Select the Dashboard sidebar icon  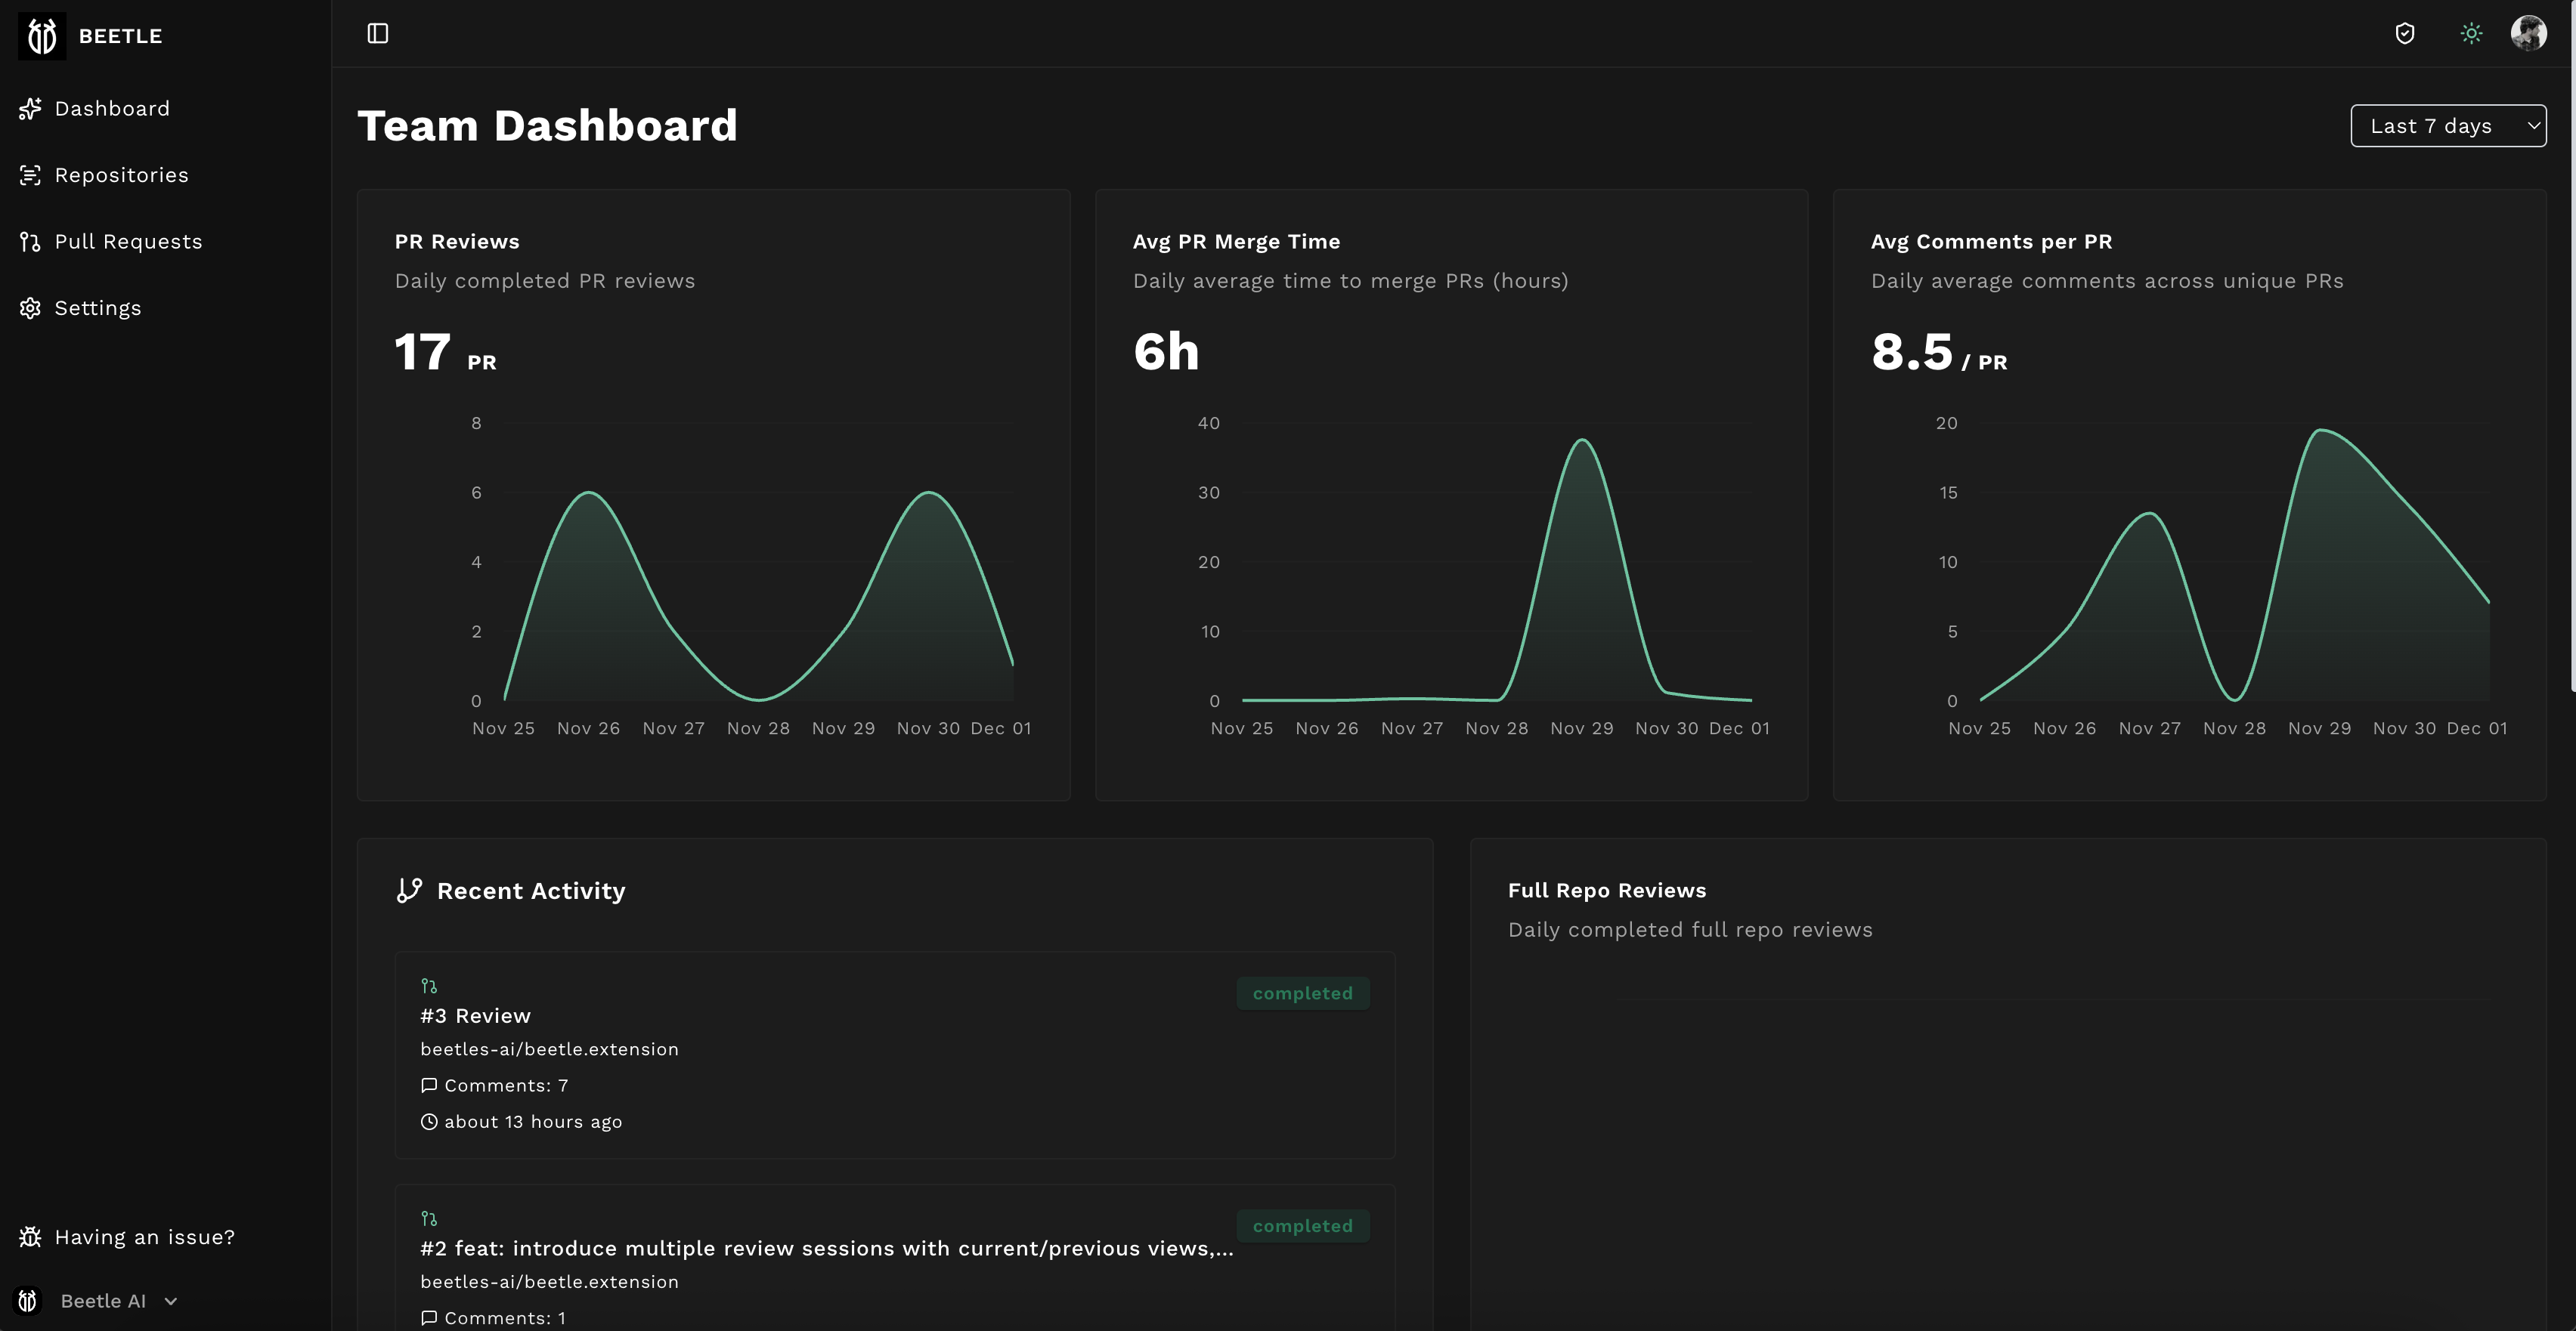coord(30,108)
